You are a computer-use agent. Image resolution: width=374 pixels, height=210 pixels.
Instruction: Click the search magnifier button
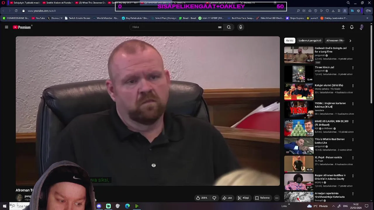point(229,27)
